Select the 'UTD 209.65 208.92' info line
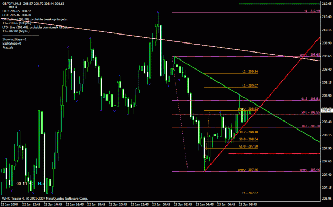Viewport: 333px width, 207px height. click(x=17, y=11)
